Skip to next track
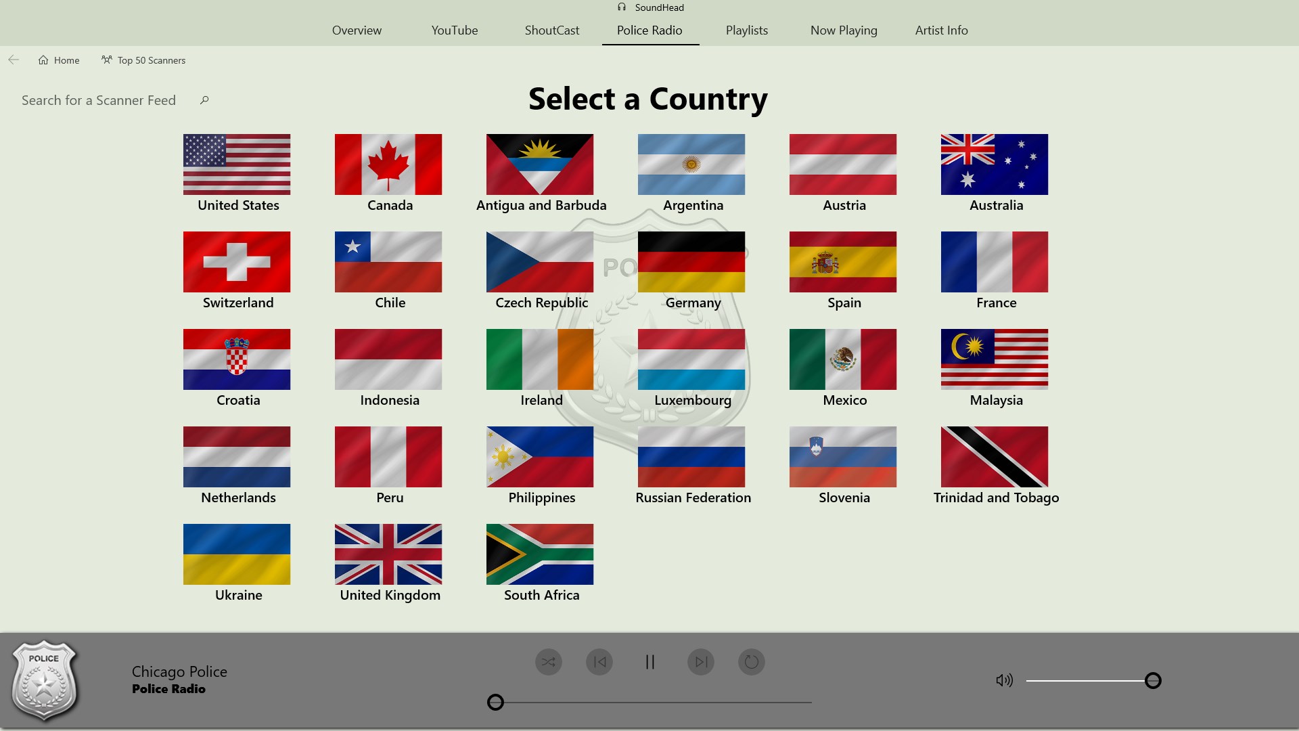 coord(701,662)
